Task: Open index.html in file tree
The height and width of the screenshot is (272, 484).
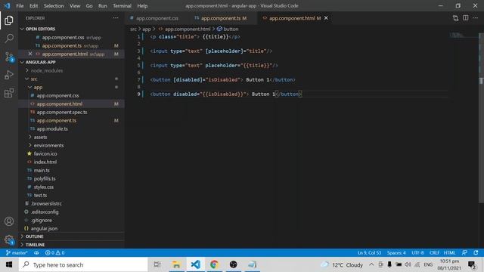Action: tap(45, 162)
